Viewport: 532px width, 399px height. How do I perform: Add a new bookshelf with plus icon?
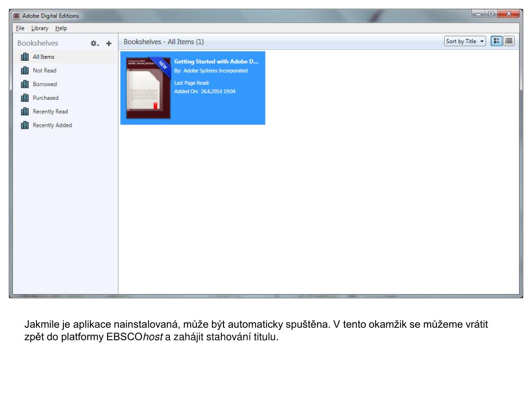point(109,44)
